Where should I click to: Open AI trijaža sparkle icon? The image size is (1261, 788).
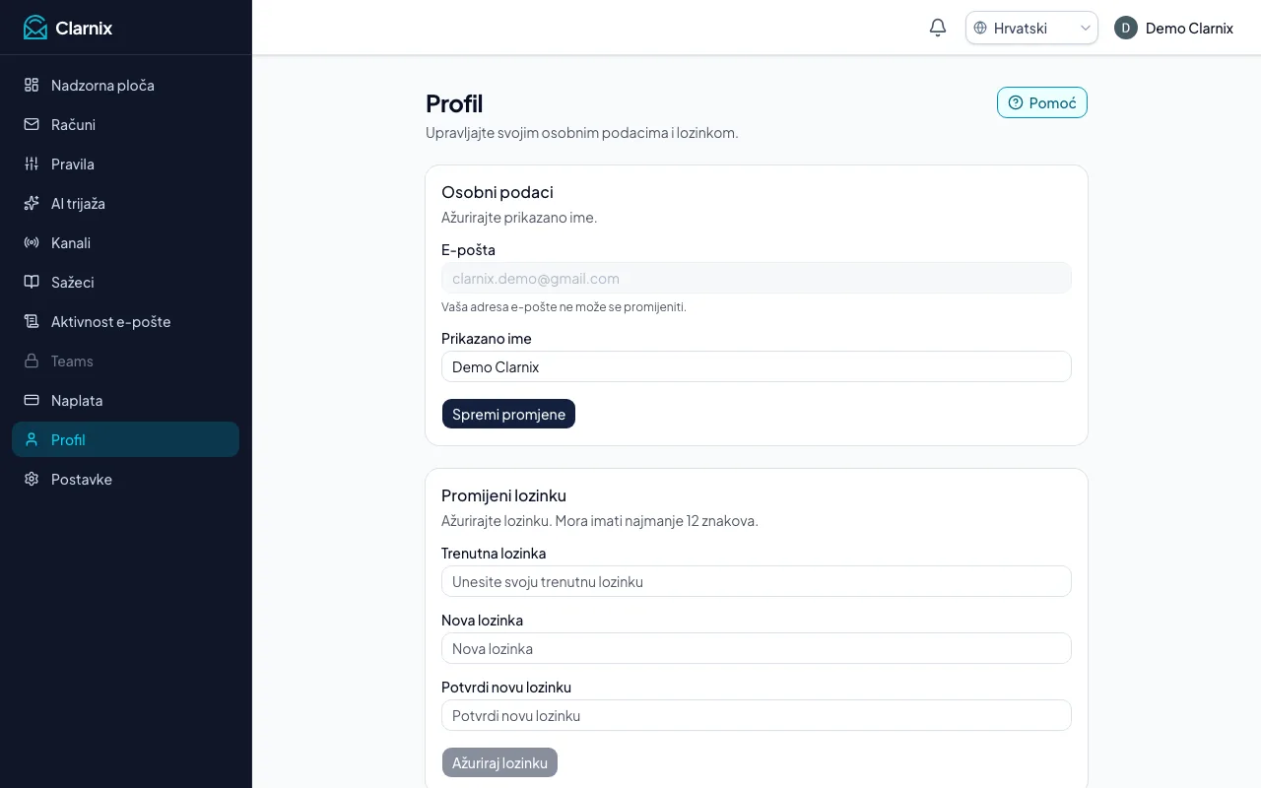point(32,203)
